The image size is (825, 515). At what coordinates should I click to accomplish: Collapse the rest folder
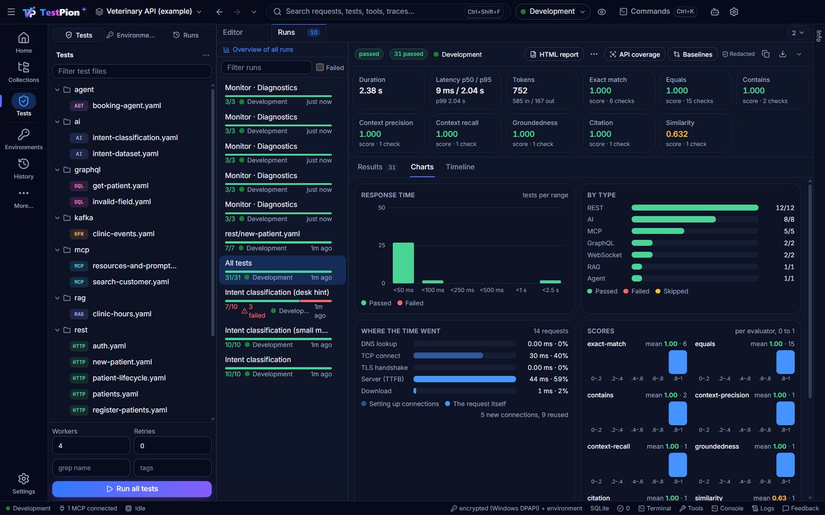click(x=57, y=330)
